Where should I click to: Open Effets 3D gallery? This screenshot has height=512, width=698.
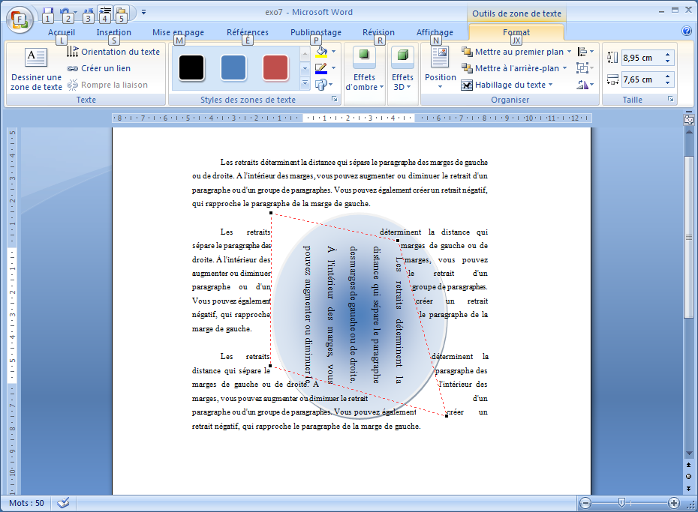tap(402, 69)
